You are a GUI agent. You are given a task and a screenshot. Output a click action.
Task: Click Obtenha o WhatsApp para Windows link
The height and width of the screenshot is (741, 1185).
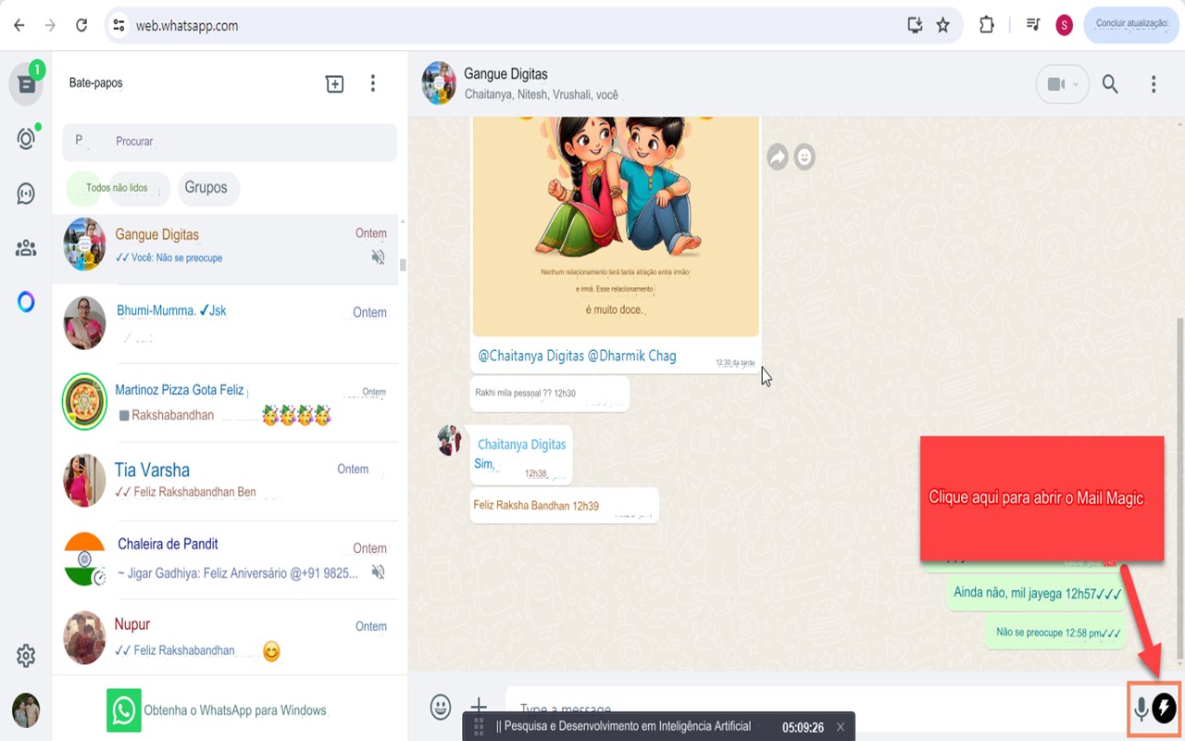[235, 710]
